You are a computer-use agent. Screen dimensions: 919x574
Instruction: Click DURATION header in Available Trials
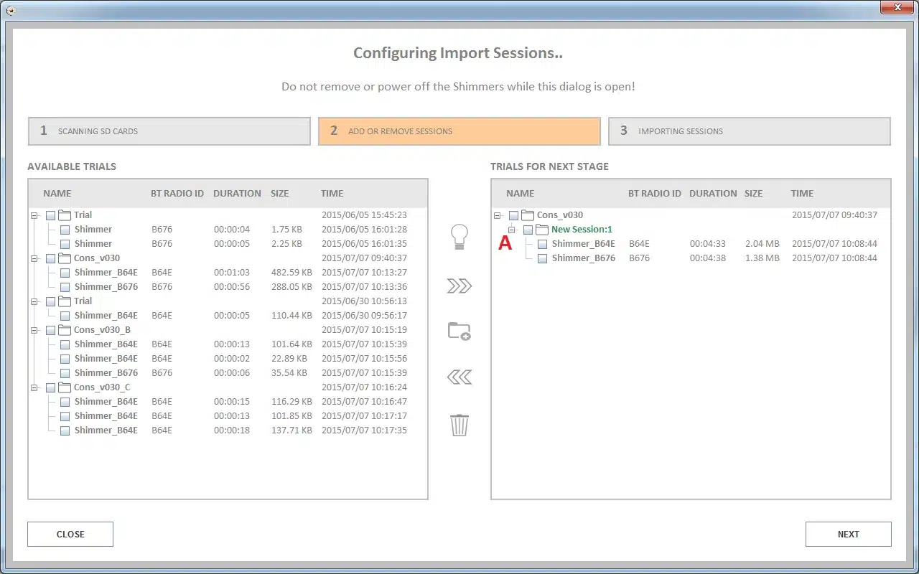point(237,194)
